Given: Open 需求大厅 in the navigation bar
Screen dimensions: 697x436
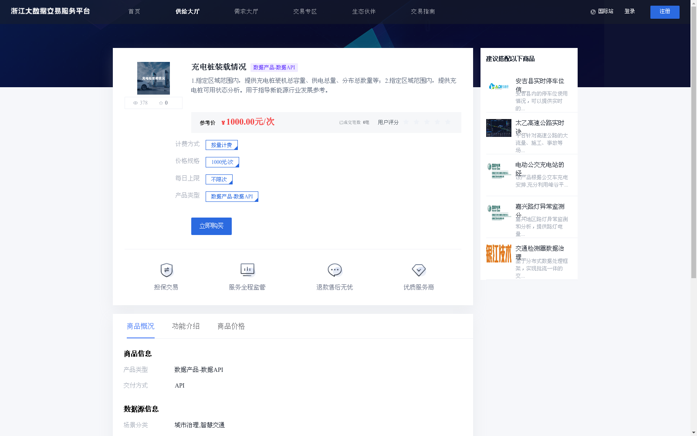Looking at the screenshot, I should click(246, 12).
